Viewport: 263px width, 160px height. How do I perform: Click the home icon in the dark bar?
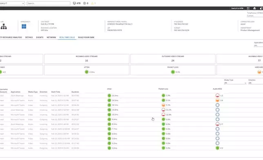tap(254, 8)
